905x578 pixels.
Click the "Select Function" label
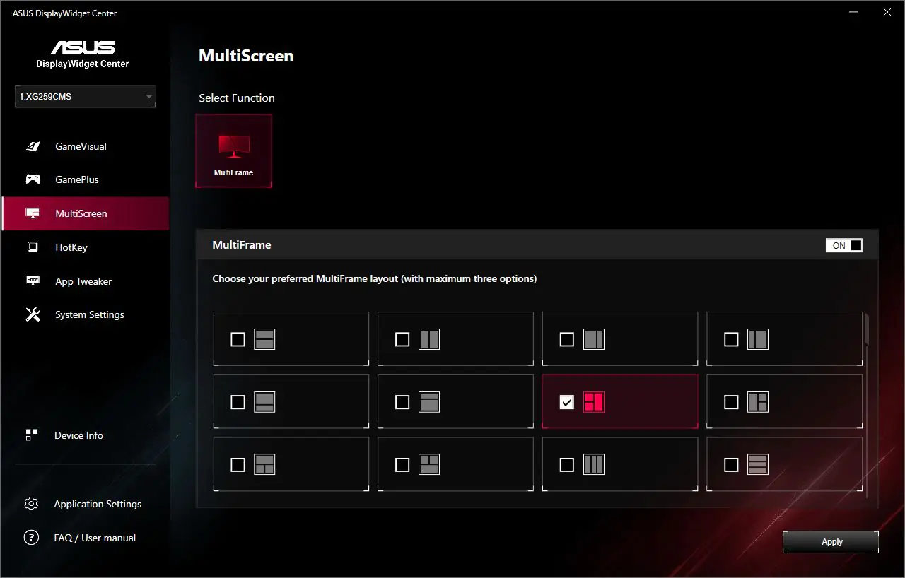[237, 98]
